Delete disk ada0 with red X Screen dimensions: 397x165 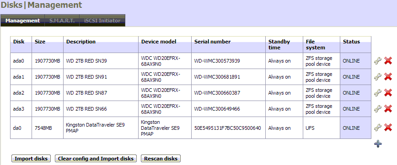388,61
